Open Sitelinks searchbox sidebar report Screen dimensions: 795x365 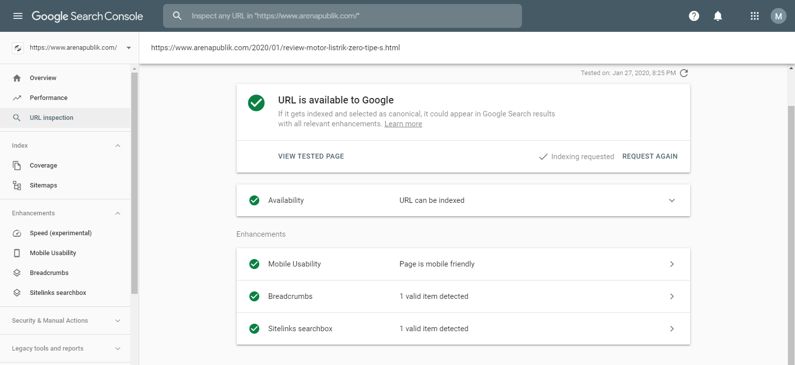point(65,293)
